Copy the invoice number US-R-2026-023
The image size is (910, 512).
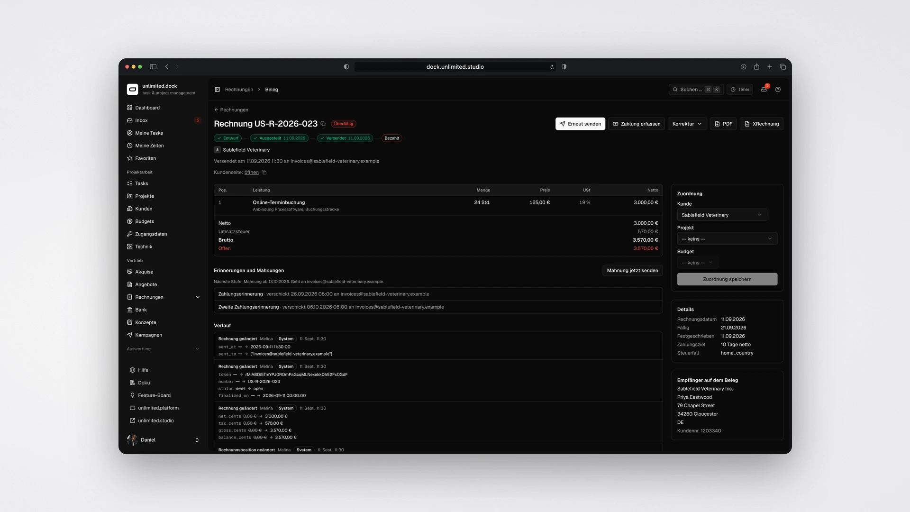point(323,124)
